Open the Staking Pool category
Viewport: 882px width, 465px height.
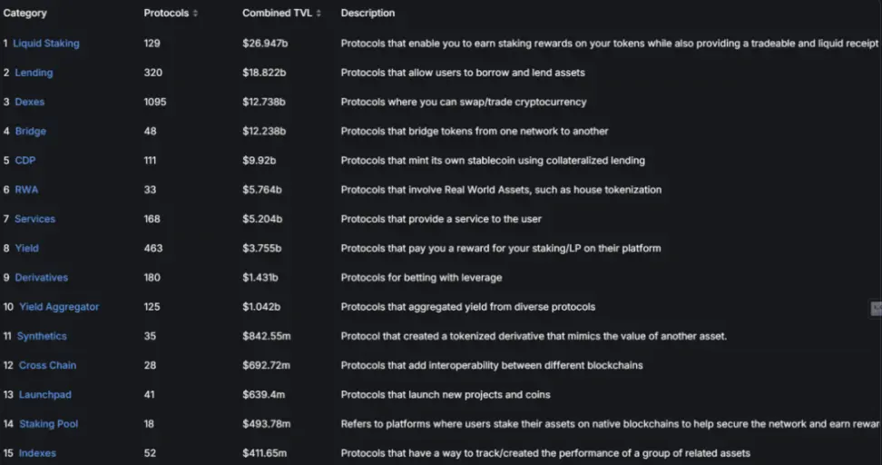(x=49, y=424)
